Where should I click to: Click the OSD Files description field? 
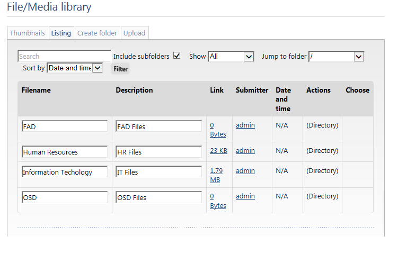[158, 197]
